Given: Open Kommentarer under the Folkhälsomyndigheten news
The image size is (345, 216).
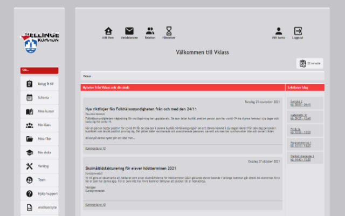Looking at the screenshot, I should [x=95, y=148].
